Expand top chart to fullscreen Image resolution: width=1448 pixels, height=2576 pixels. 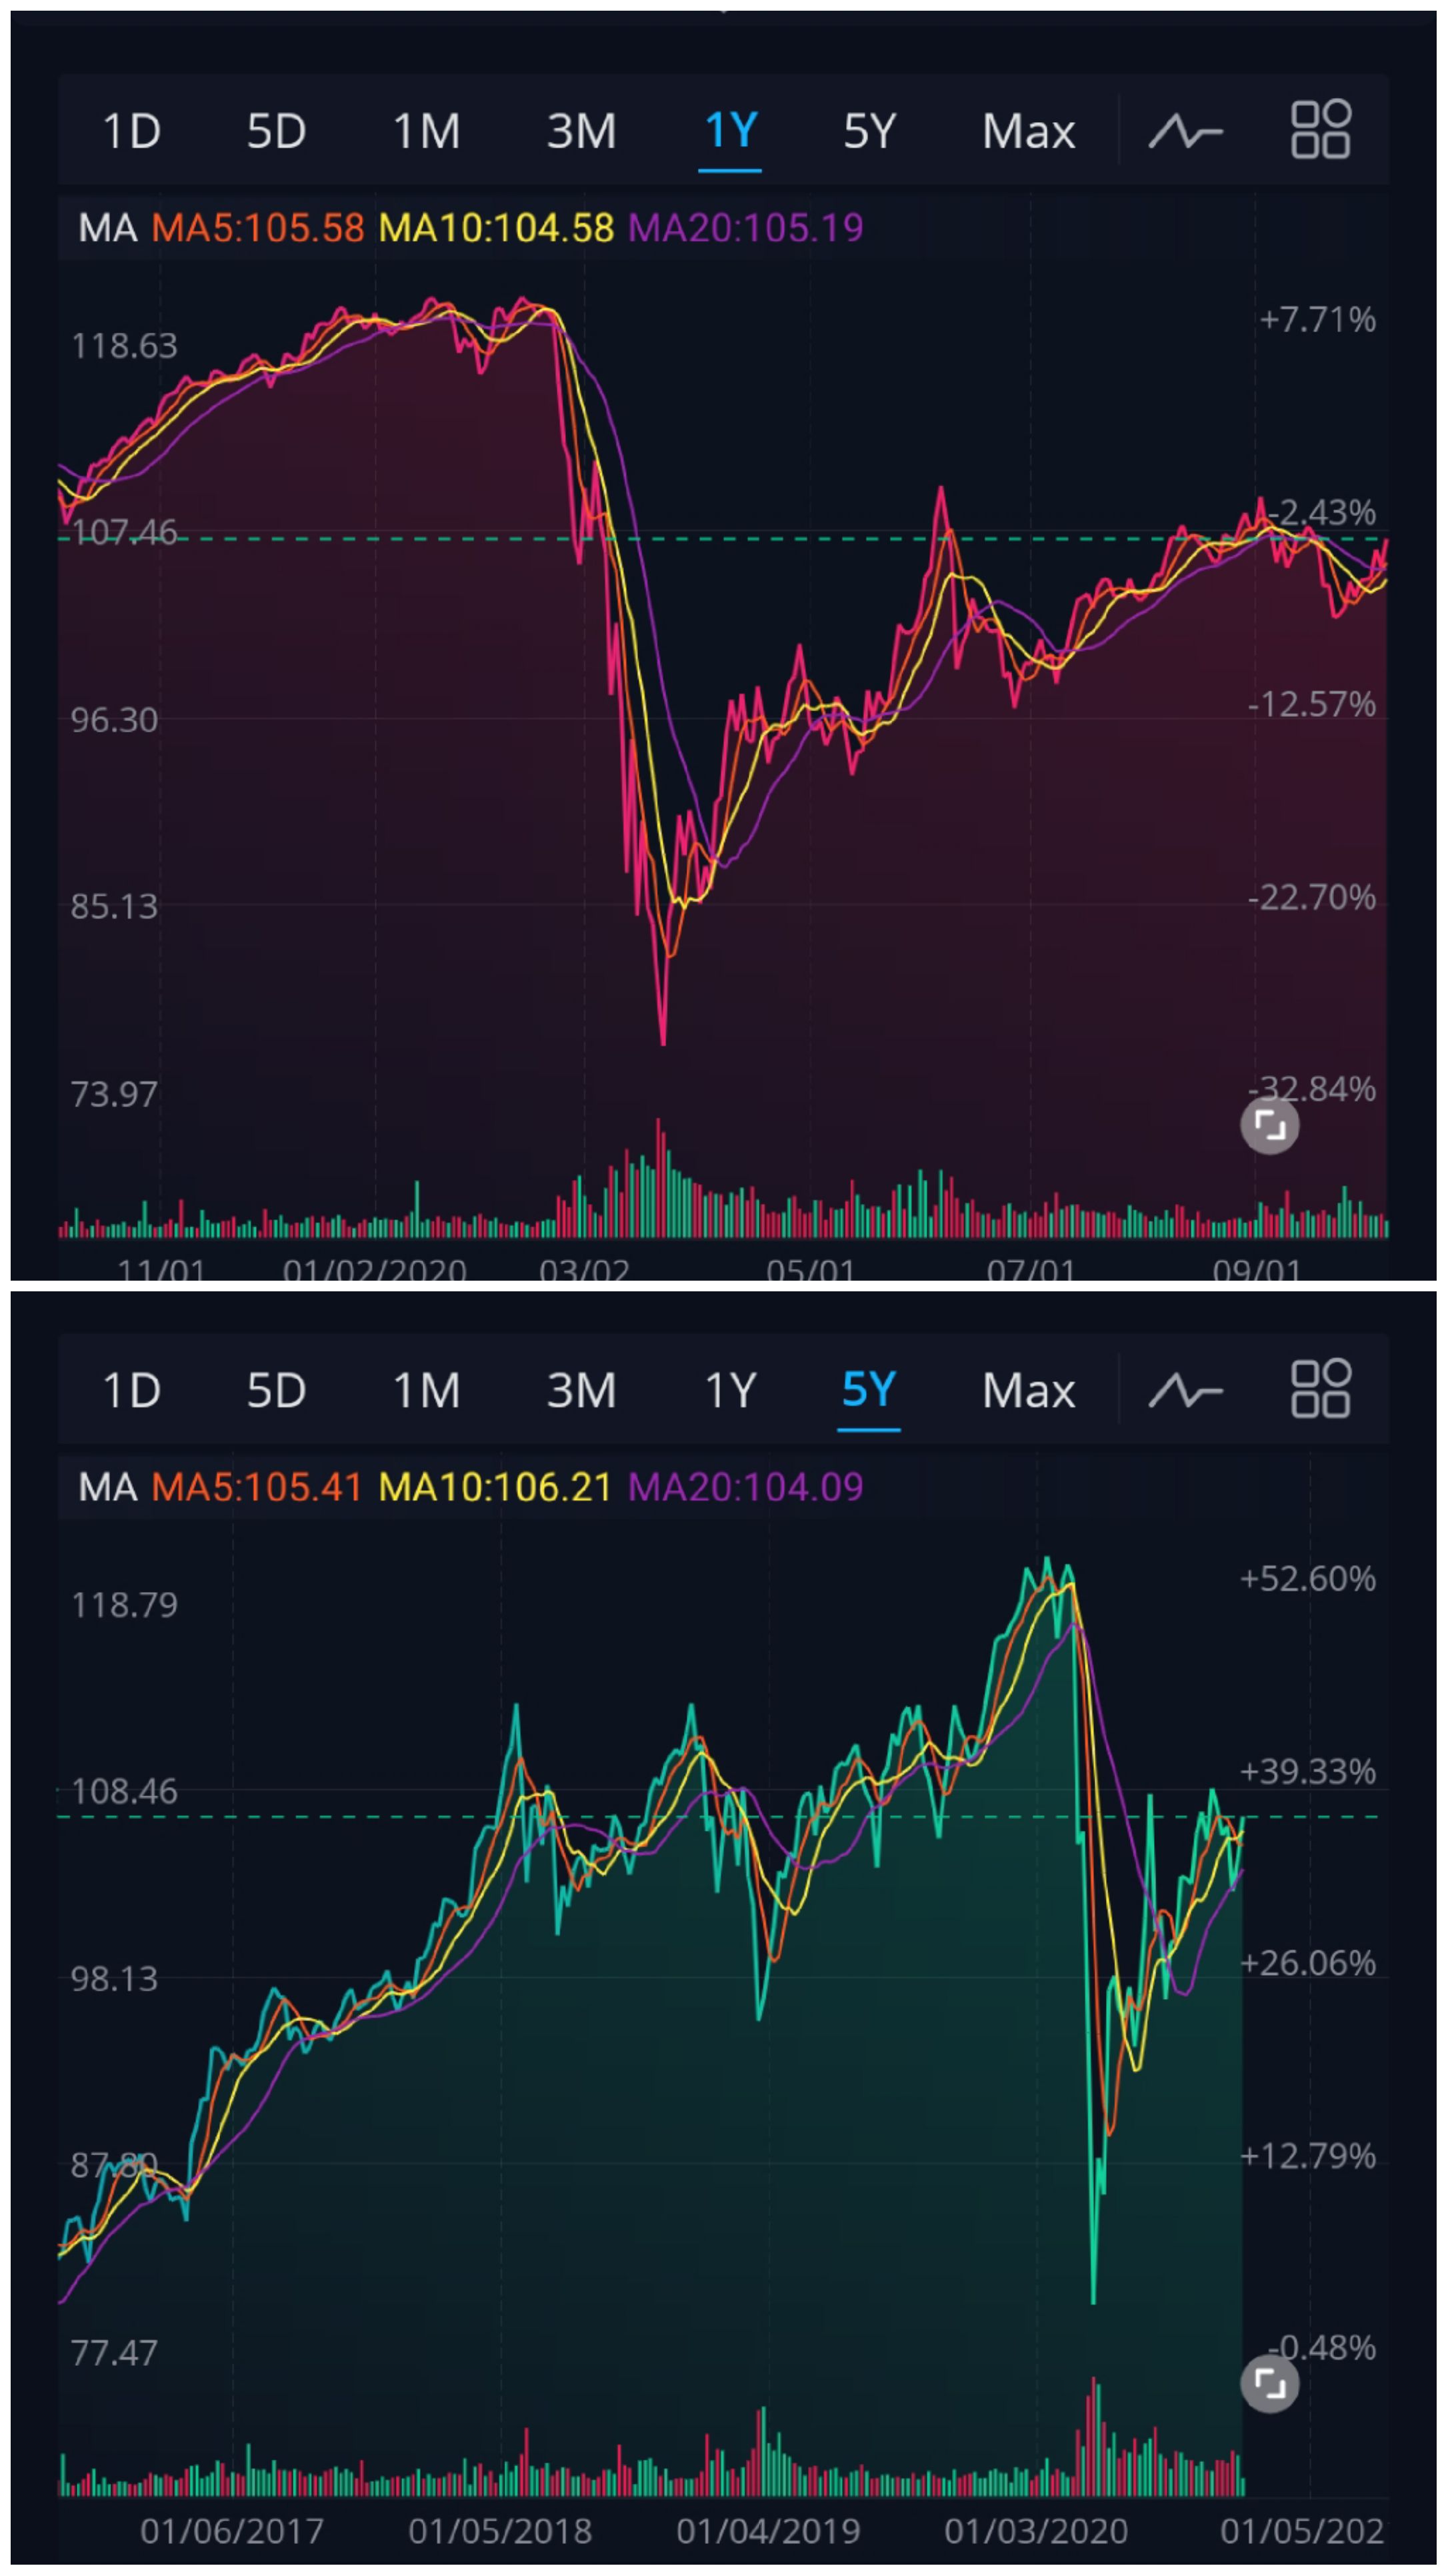tap(1269, 1126)
